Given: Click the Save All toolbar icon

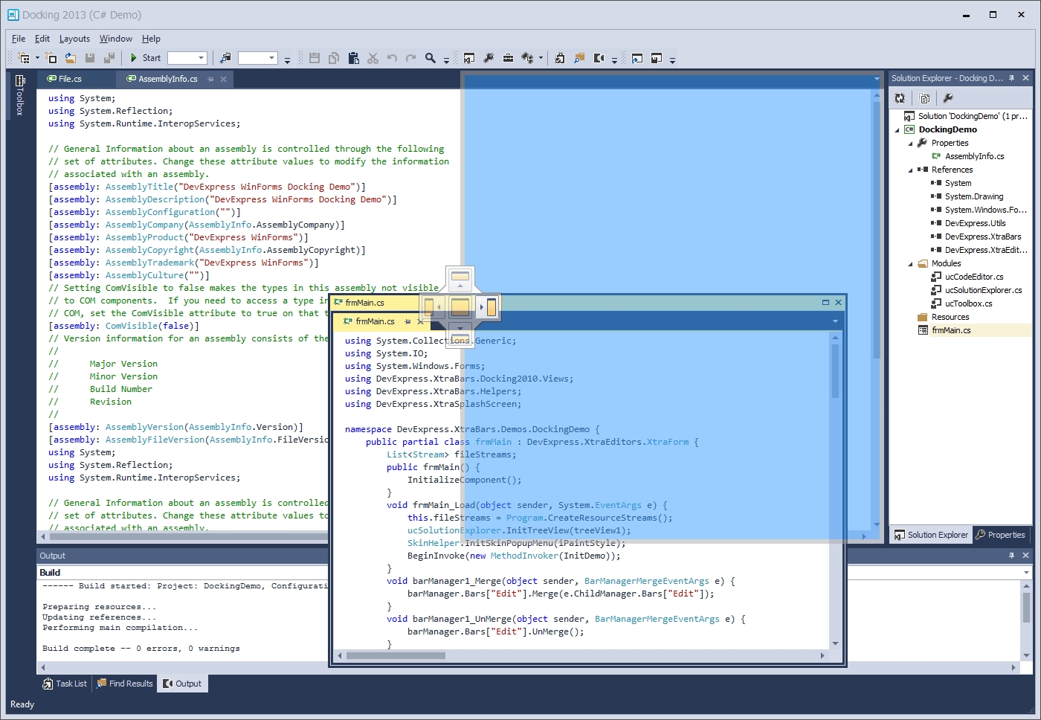Looking at the screenshot, I should pos(109,58).
